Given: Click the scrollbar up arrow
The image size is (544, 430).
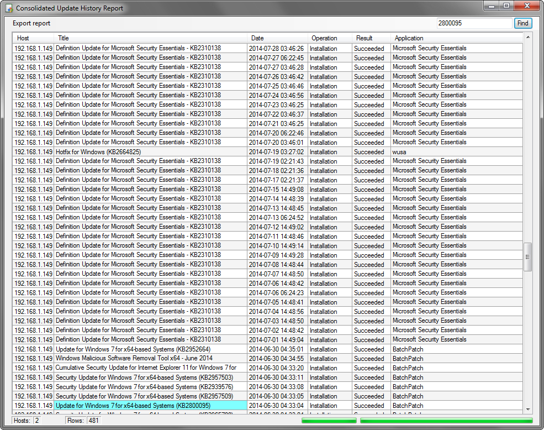Looking at the screenshot, I should [527, 37].
